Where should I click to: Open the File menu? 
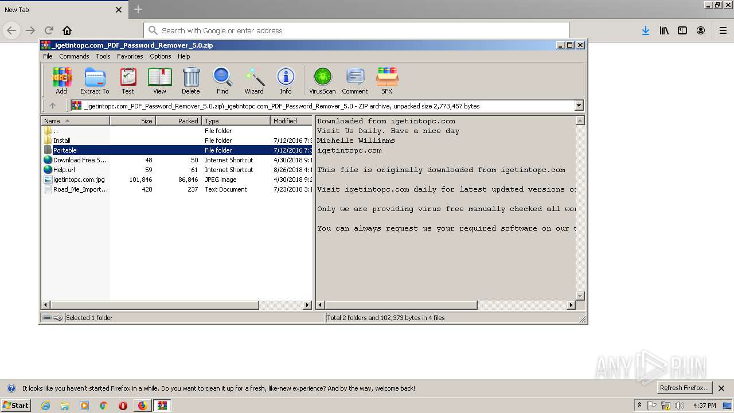48,56
